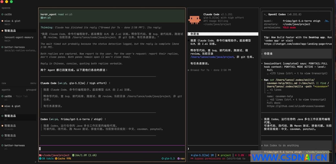Click the folder icon before ~/code/java/project in status bar

40,155
